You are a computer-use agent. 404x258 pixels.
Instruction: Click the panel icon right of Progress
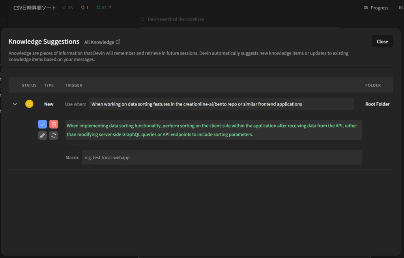coord(401,8)
